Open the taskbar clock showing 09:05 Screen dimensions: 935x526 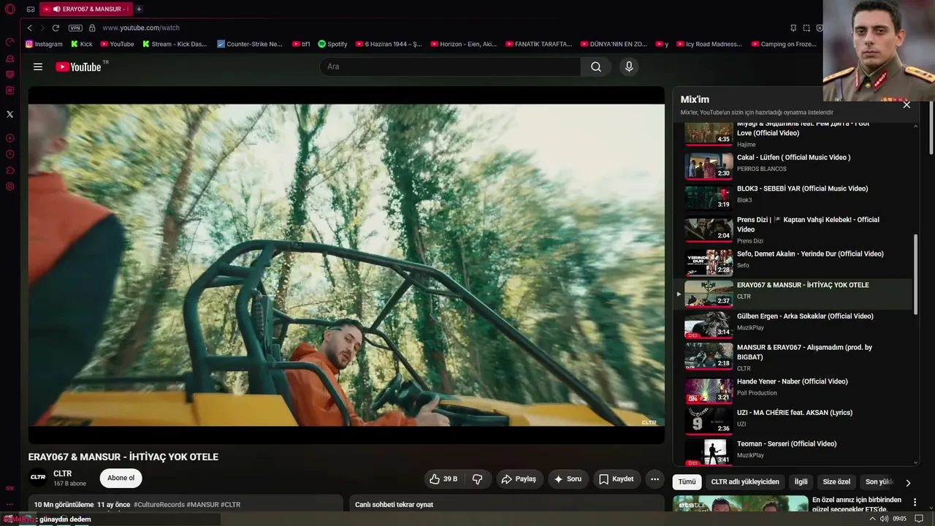(899, 519)
